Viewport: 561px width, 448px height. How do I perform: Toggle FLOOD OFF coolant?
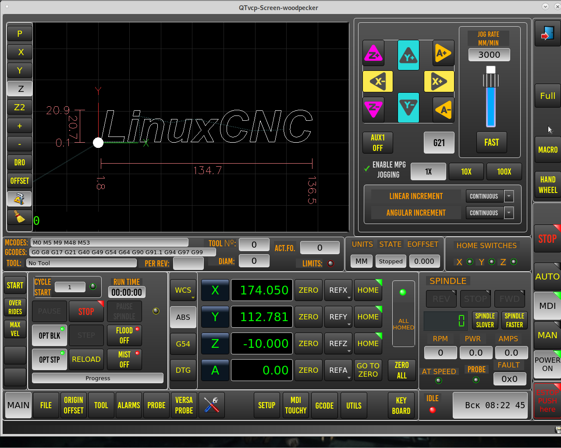click(x=124, y=335)
